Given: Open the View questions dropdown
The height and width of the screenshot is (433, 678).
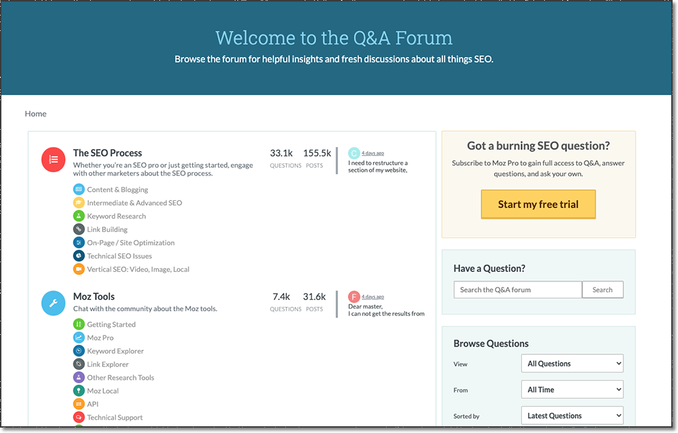Looking at the screenshot, I should 572,363.
